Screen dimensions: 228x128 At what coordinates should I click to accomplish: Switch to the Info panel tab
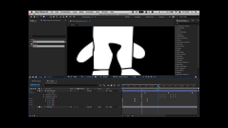tap(193, 21)
